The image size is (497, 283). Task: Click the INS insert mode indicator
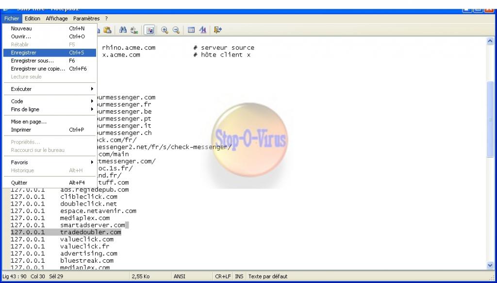pyautogui.click(x=239, y=276)
